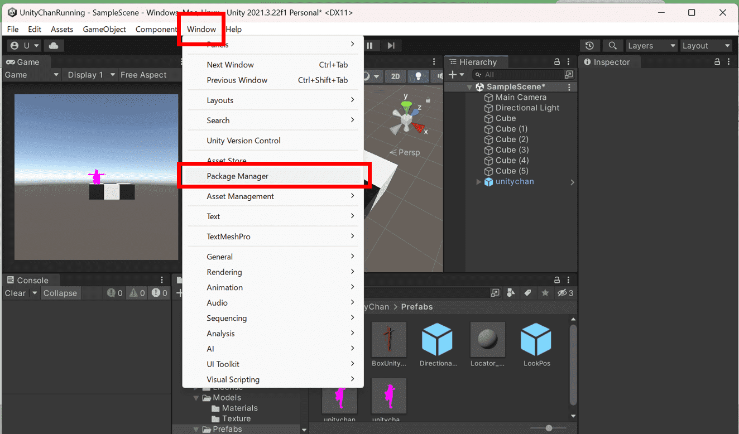Image resolution: width=739 pixels, height=434 pixels.
Task: Open the Layers dropdown
Action: pyautogui.click(x=651, y=45)
